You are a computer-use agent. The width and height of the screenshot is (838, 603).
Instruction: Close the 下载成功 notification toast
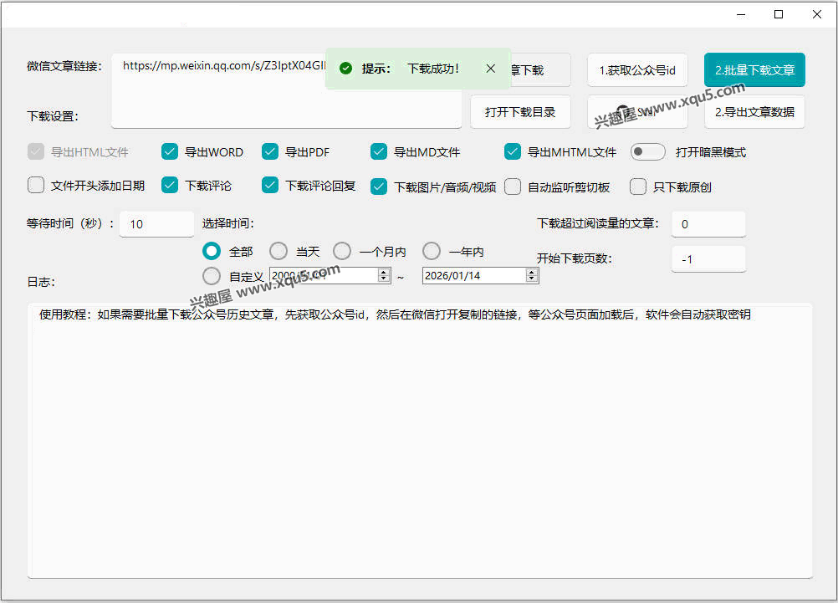491,69
